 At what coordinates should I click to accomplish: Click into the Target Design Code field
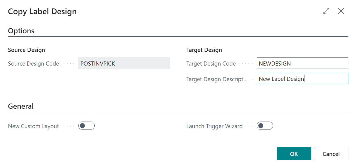[x=302, y=63]
